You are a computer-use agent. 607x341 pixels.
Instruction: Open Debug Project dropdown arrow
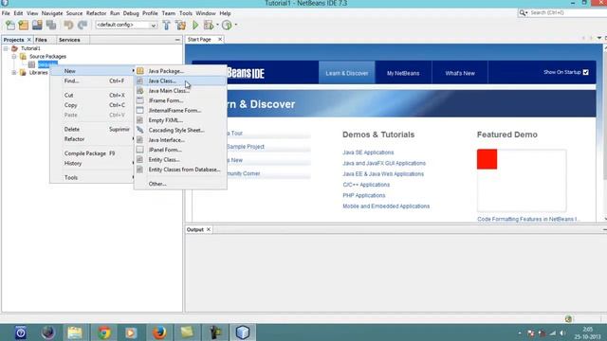pos(217,26)
